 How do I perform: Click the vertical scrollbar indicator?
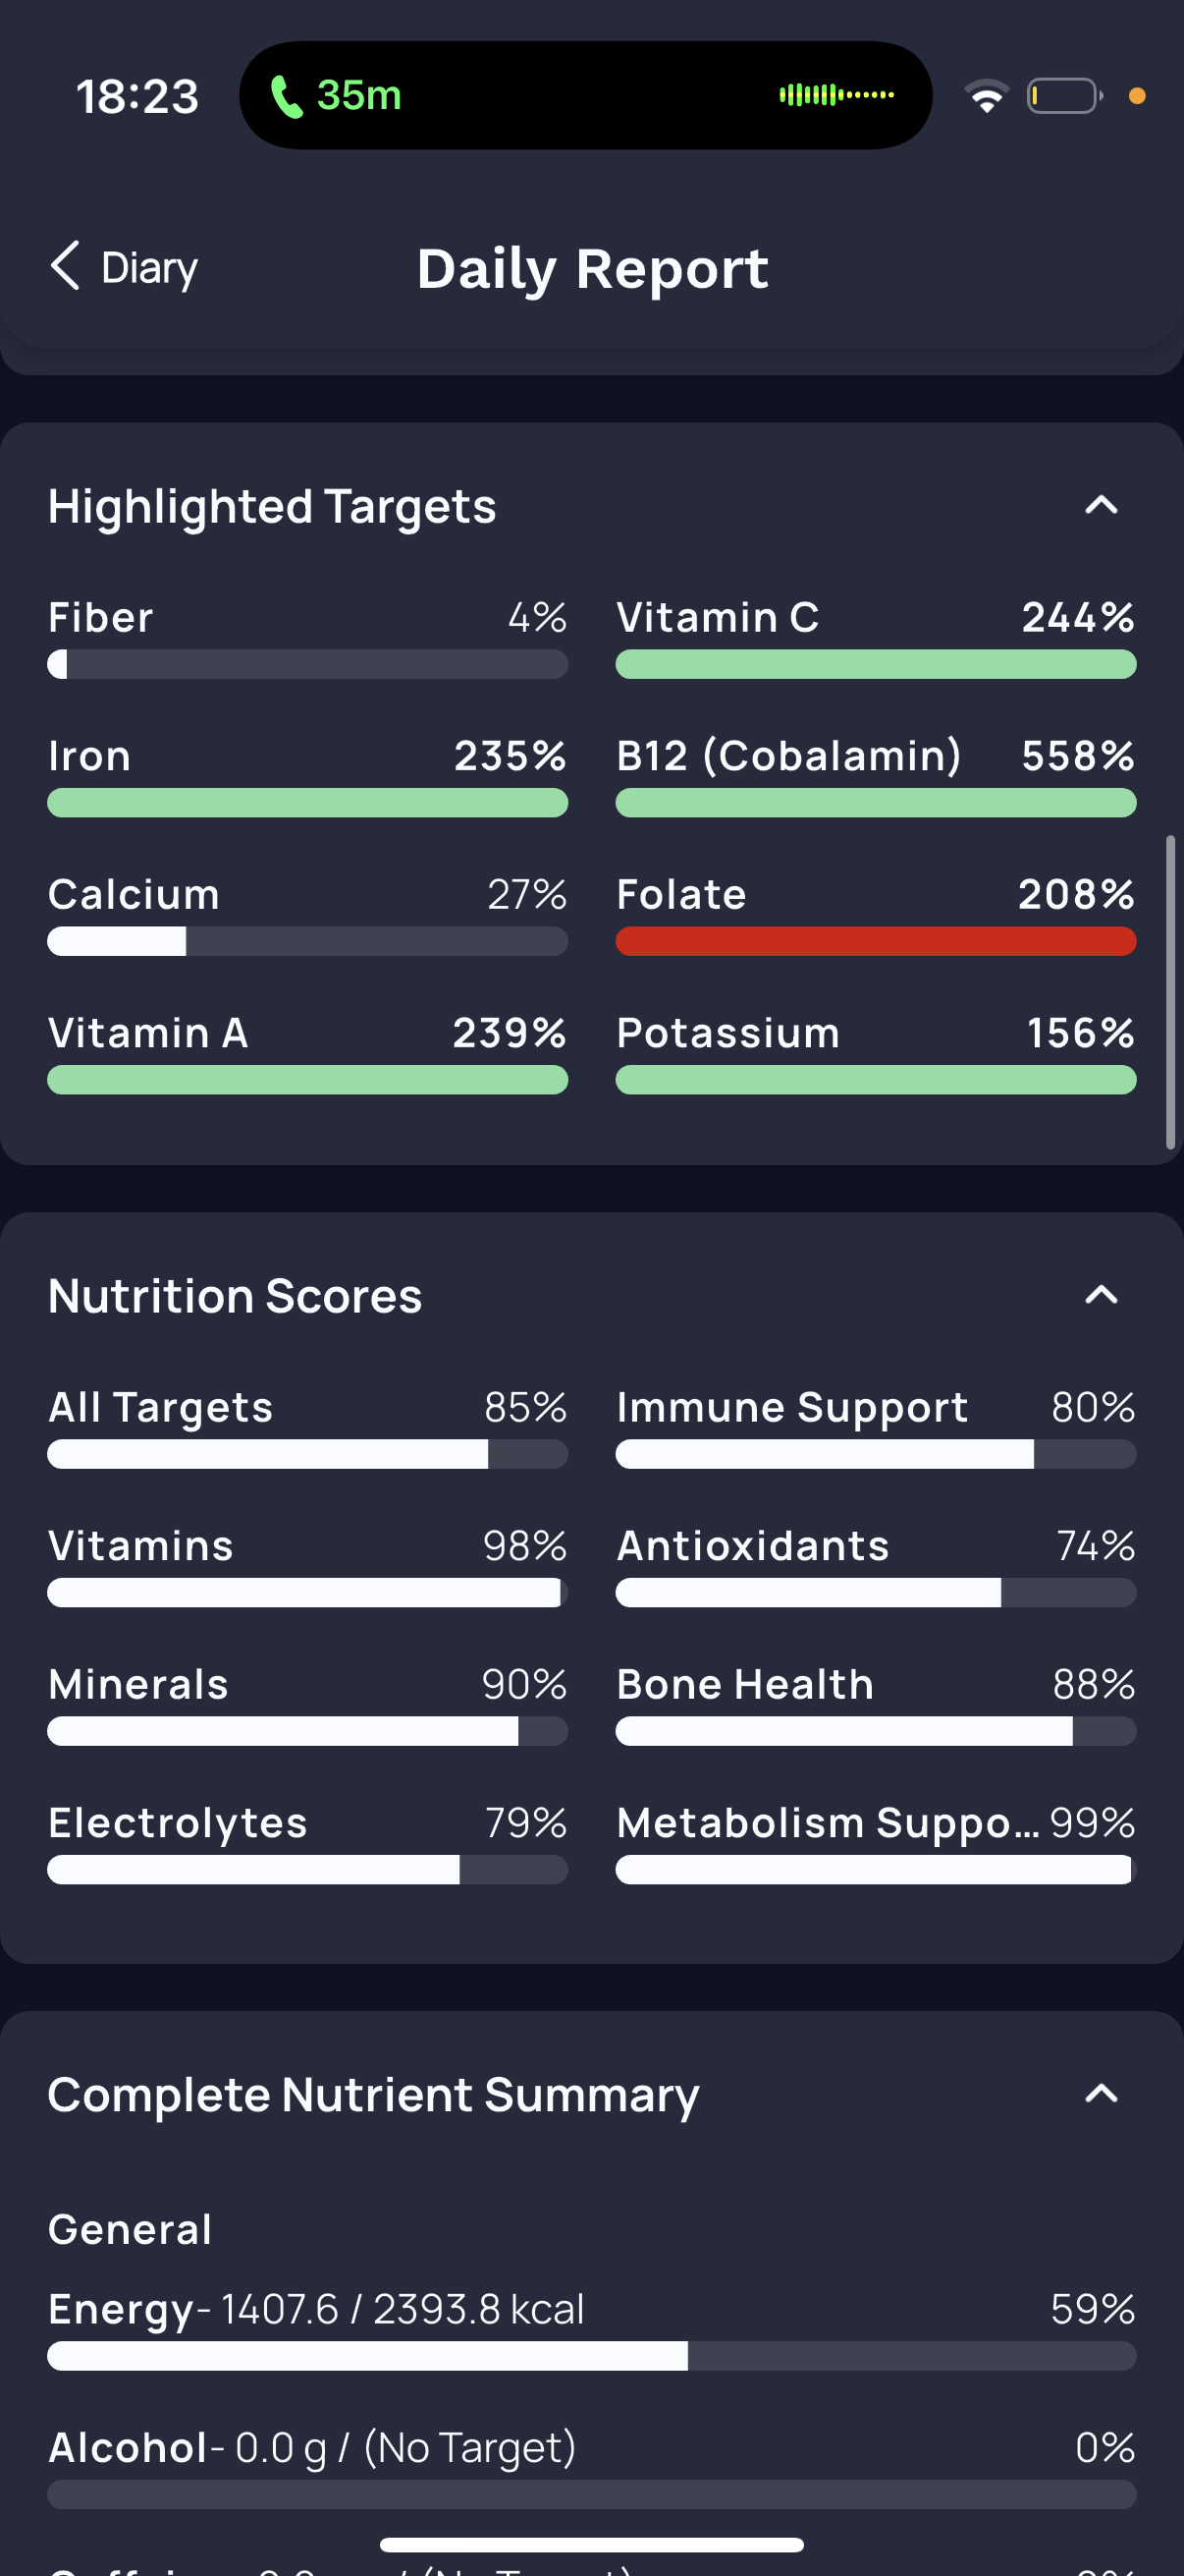click(1170, 992)
